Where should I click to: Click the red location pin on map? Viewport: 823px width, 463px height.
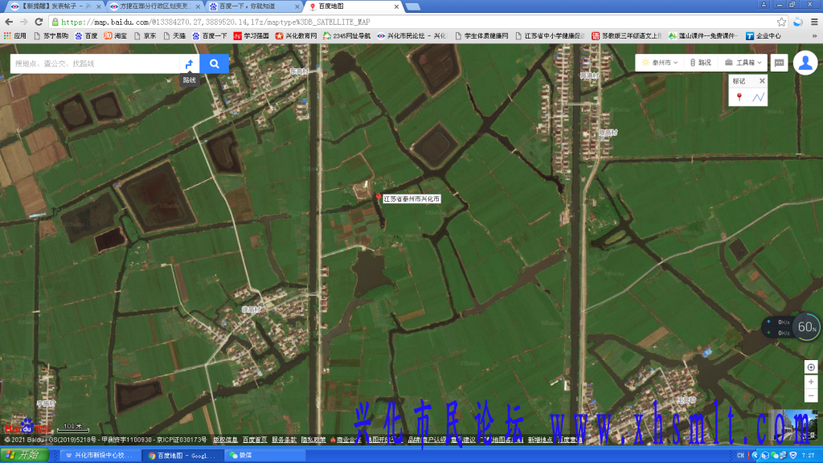(378, 198)
